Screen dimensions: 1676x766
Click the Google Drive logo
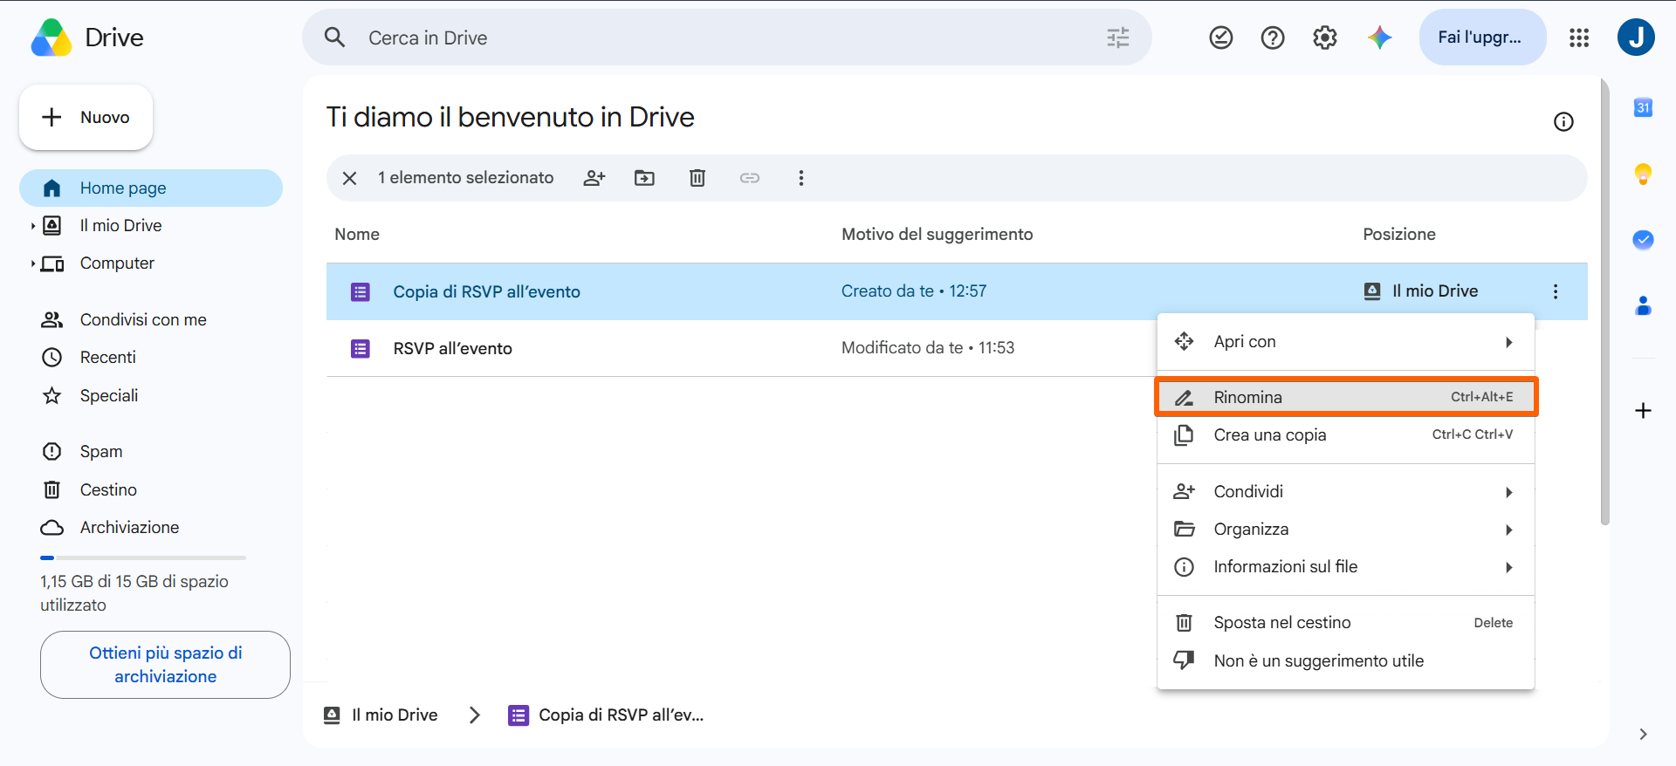click(x=52, y=38)
